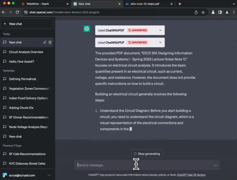Open three-dot plugin menu in message box
Viewport: 237px width, 180px height.
(215, 165)
